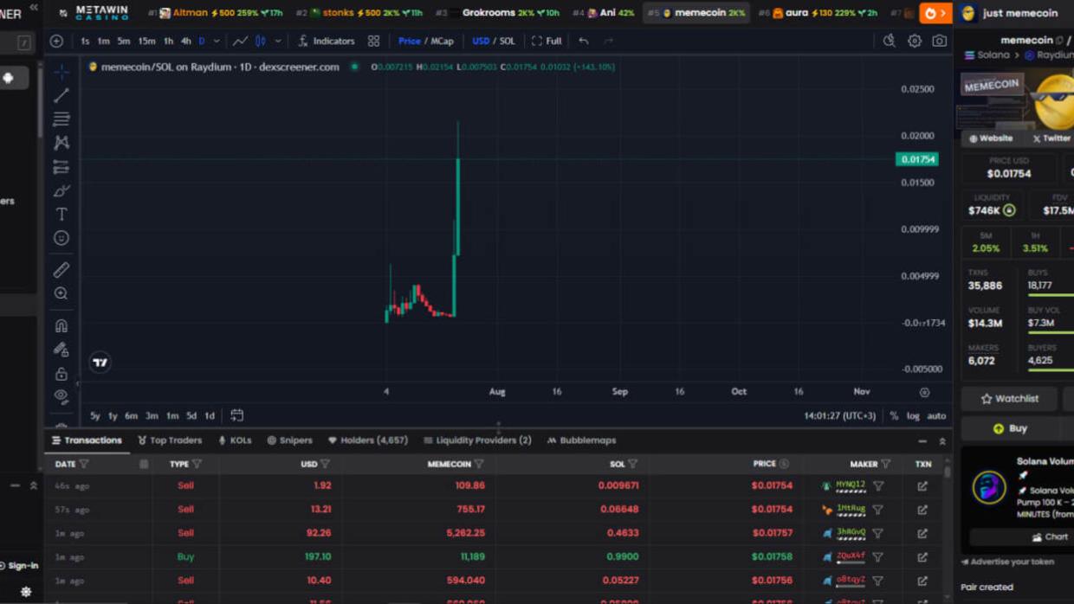Viewport: 1074px width, 604px height.
Task: Open the token Website link
Action: coord(991,138)
